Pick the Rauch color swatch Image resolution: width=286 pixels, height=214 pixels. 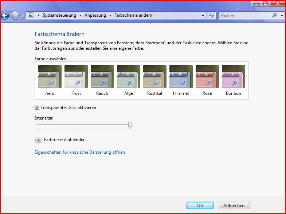(102, 77)
